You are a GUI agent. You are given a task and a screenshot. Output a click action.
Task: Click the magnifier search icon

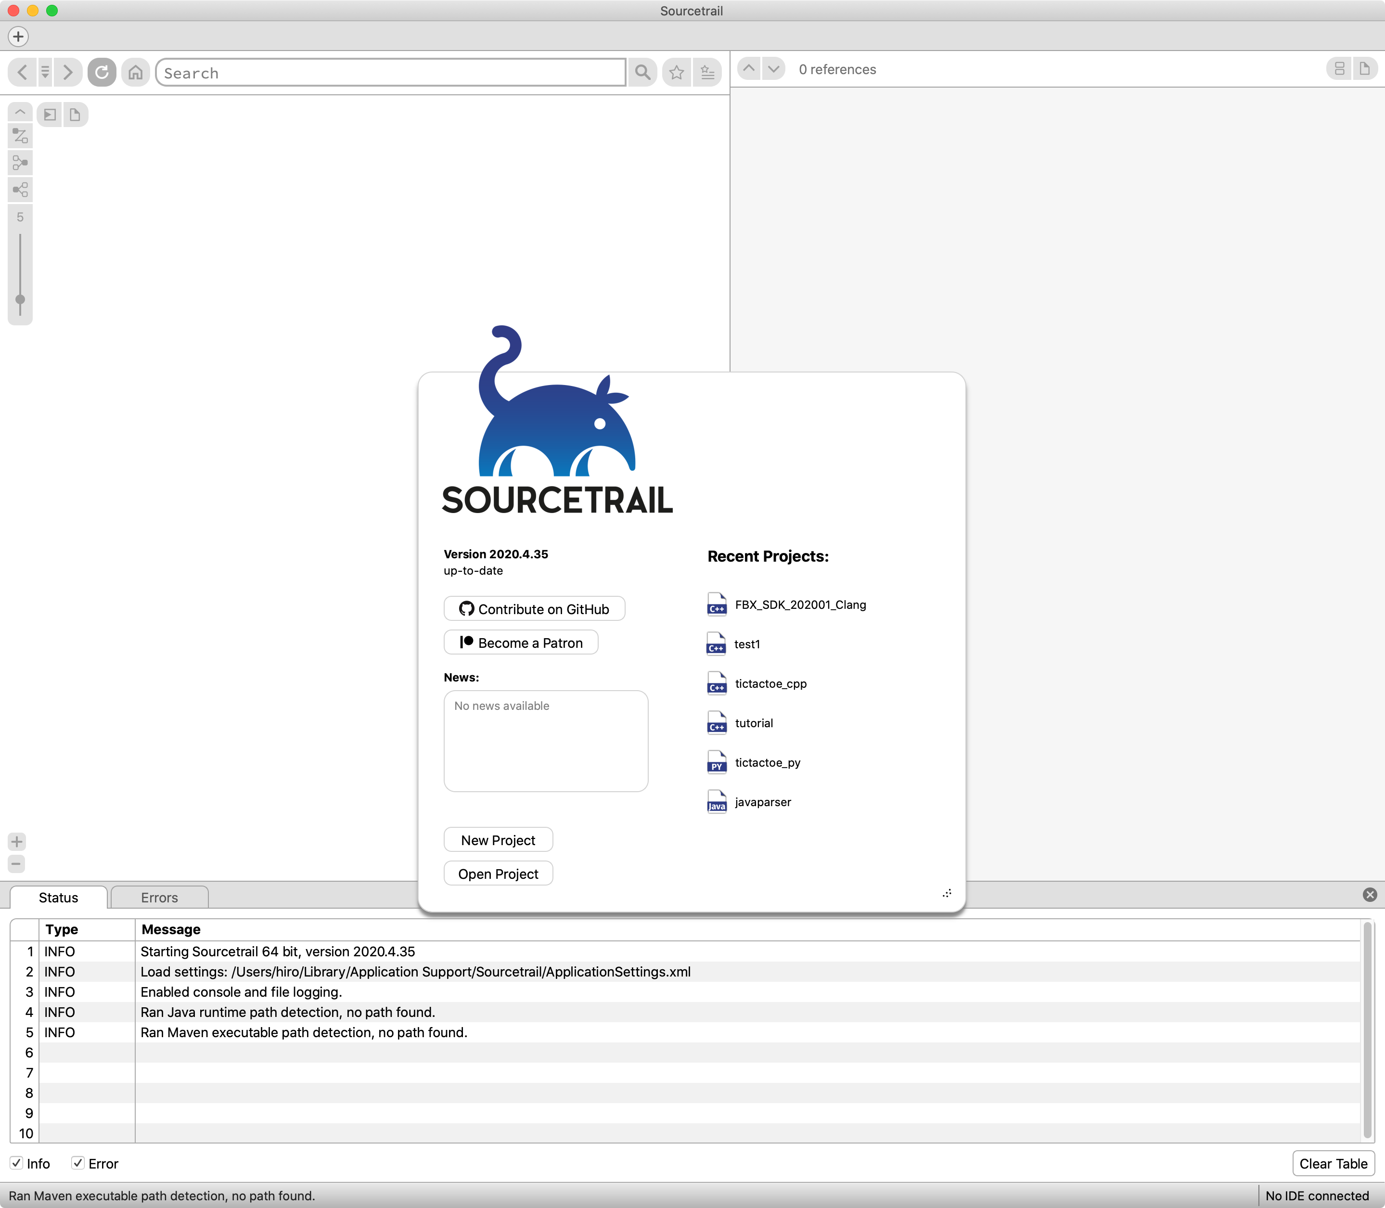coord(643,72)
